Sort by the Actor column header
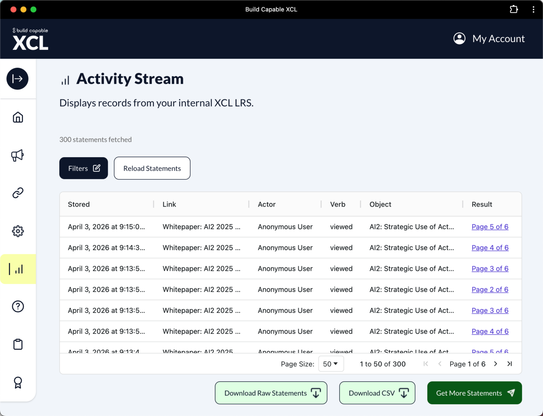The height and width of the screenshot is (416, 543). pyautogui.click(x=267, y=204)
